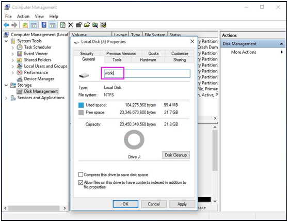Click Cancel in the Properties dialog

[x=154, y=204]
